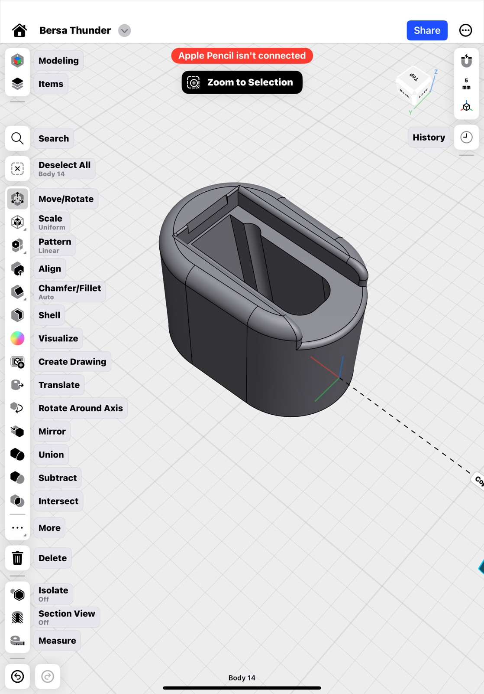The image size is (484, 694).
Task: Toggle the Isolate Off label
Action: tap(53, 594)
